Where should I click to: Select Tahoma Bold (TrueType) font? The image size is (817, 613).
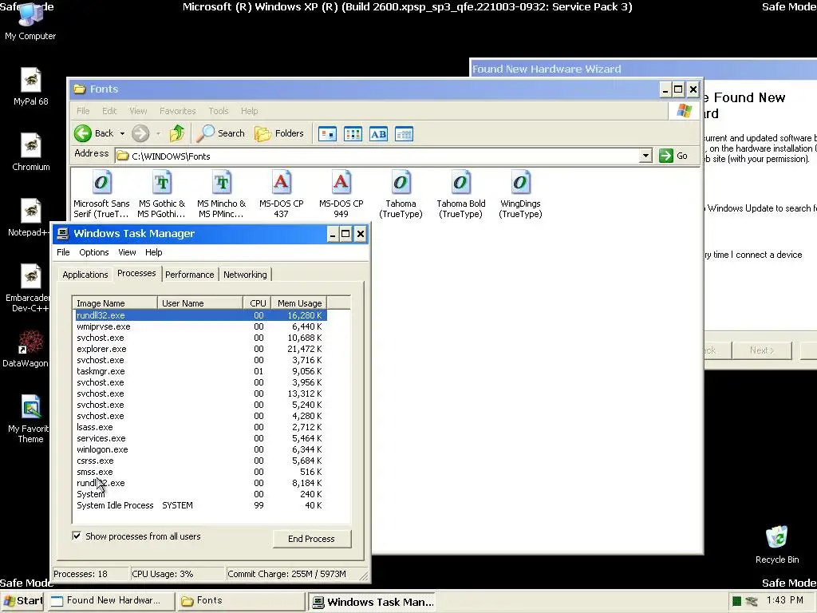pos(461,194)
